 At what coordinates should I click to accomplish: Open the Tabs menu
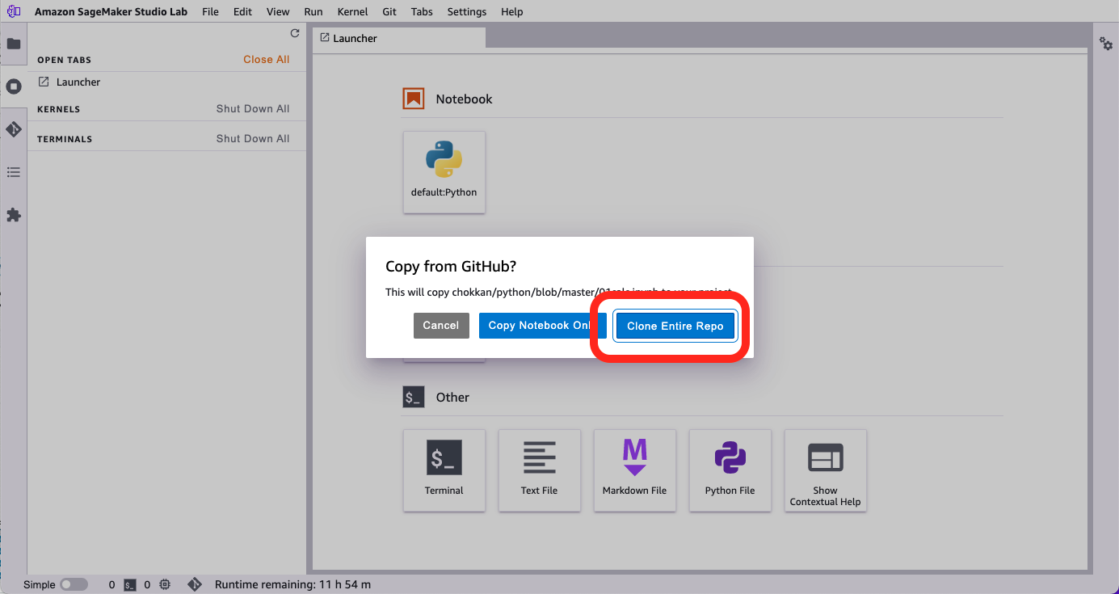point(421,11)
